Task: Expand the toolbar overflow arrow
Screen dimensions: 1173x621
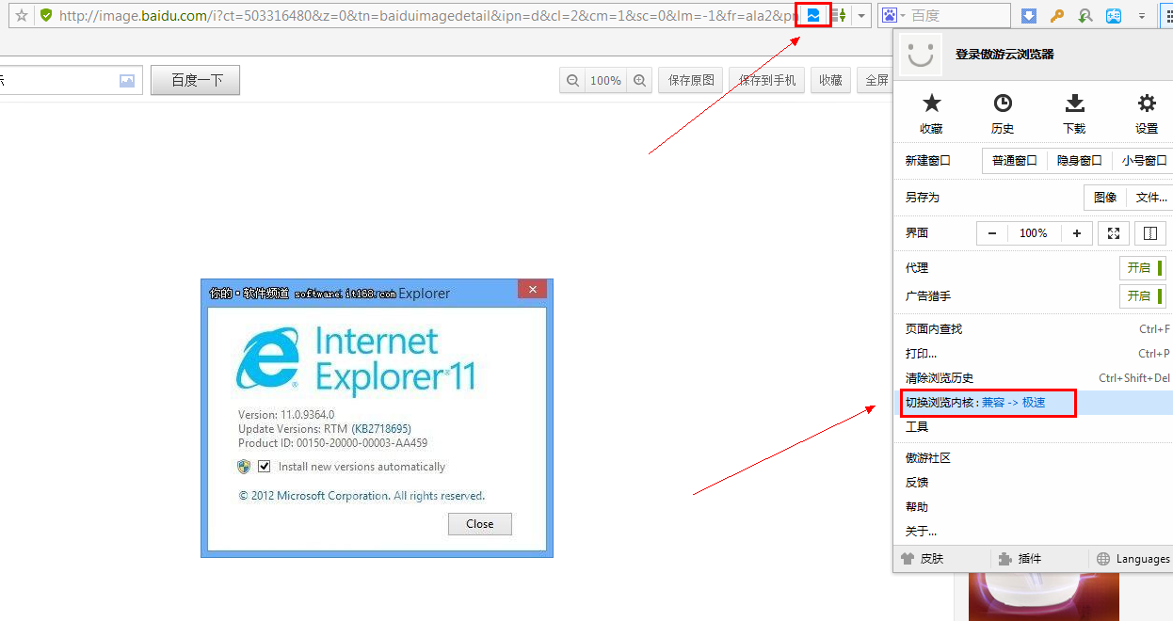Action: coord(1142,16)
